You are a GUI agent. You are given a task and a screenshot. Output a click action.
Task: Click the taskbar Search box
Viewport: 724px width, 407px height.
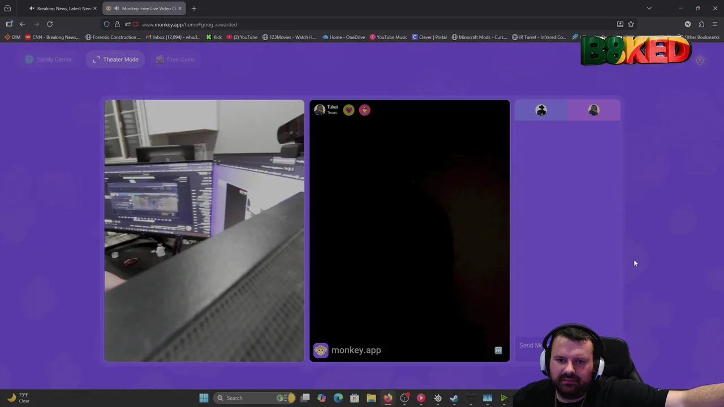(255, 398)
